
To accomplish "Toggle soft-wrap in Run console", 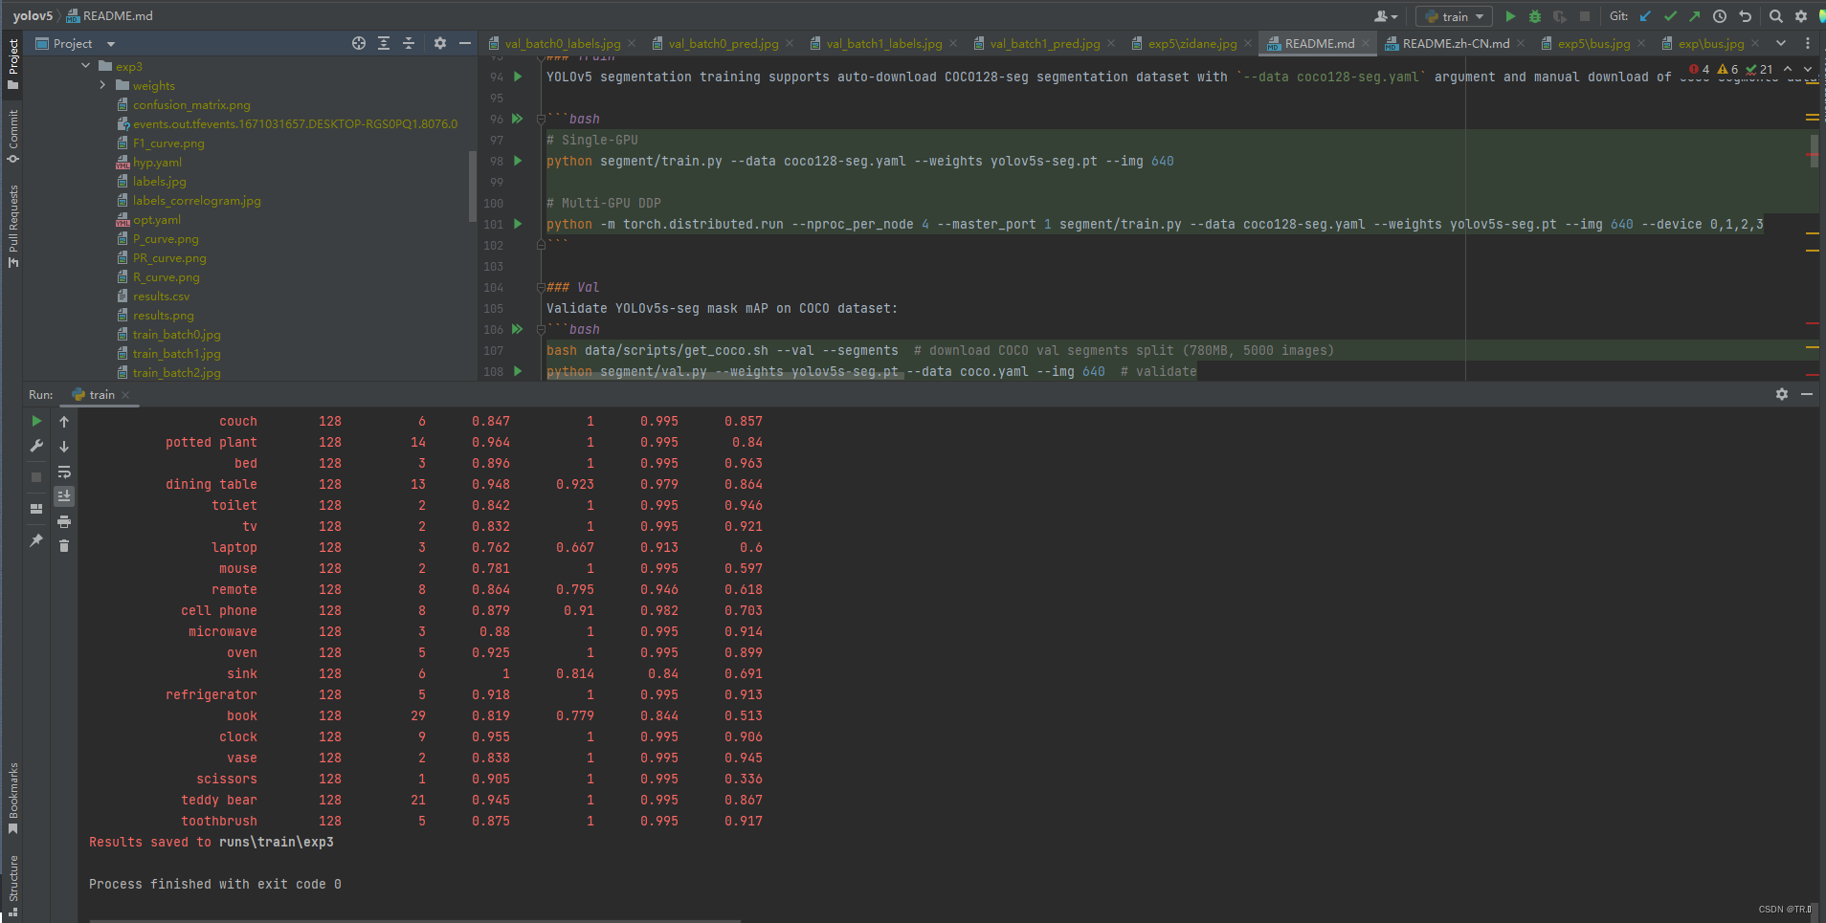I will pyautogui.click(x=64, y=472).
